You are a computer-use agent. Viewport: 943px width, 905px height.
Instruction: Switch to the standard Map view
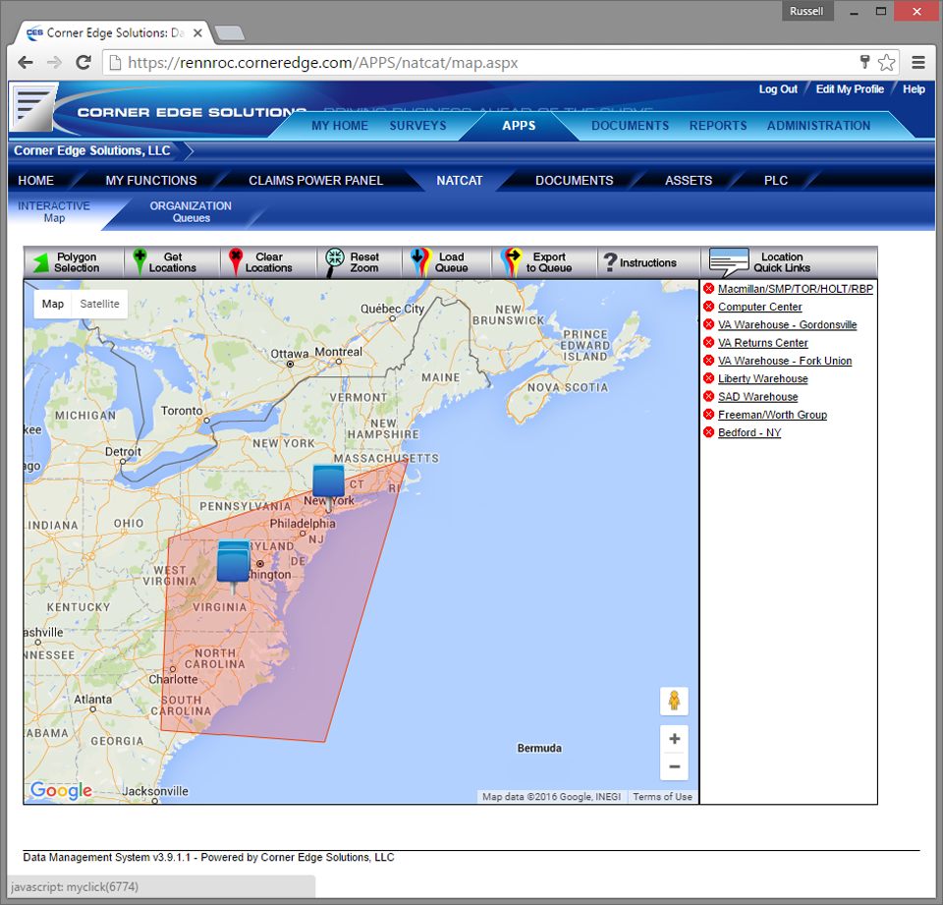pos(53,304)
